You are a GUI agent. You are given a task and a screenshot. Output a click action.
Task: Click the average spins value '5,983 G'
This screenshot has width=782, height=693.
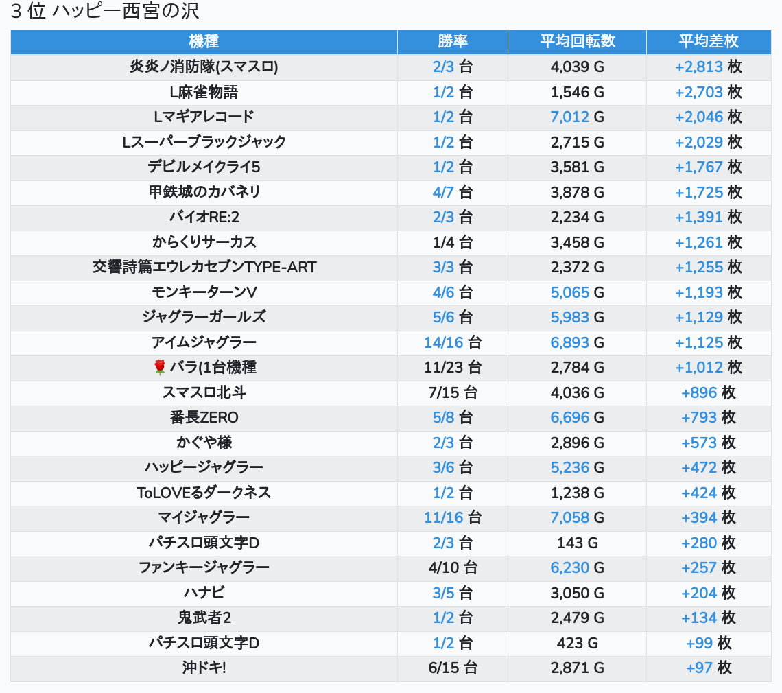(578, 317)
